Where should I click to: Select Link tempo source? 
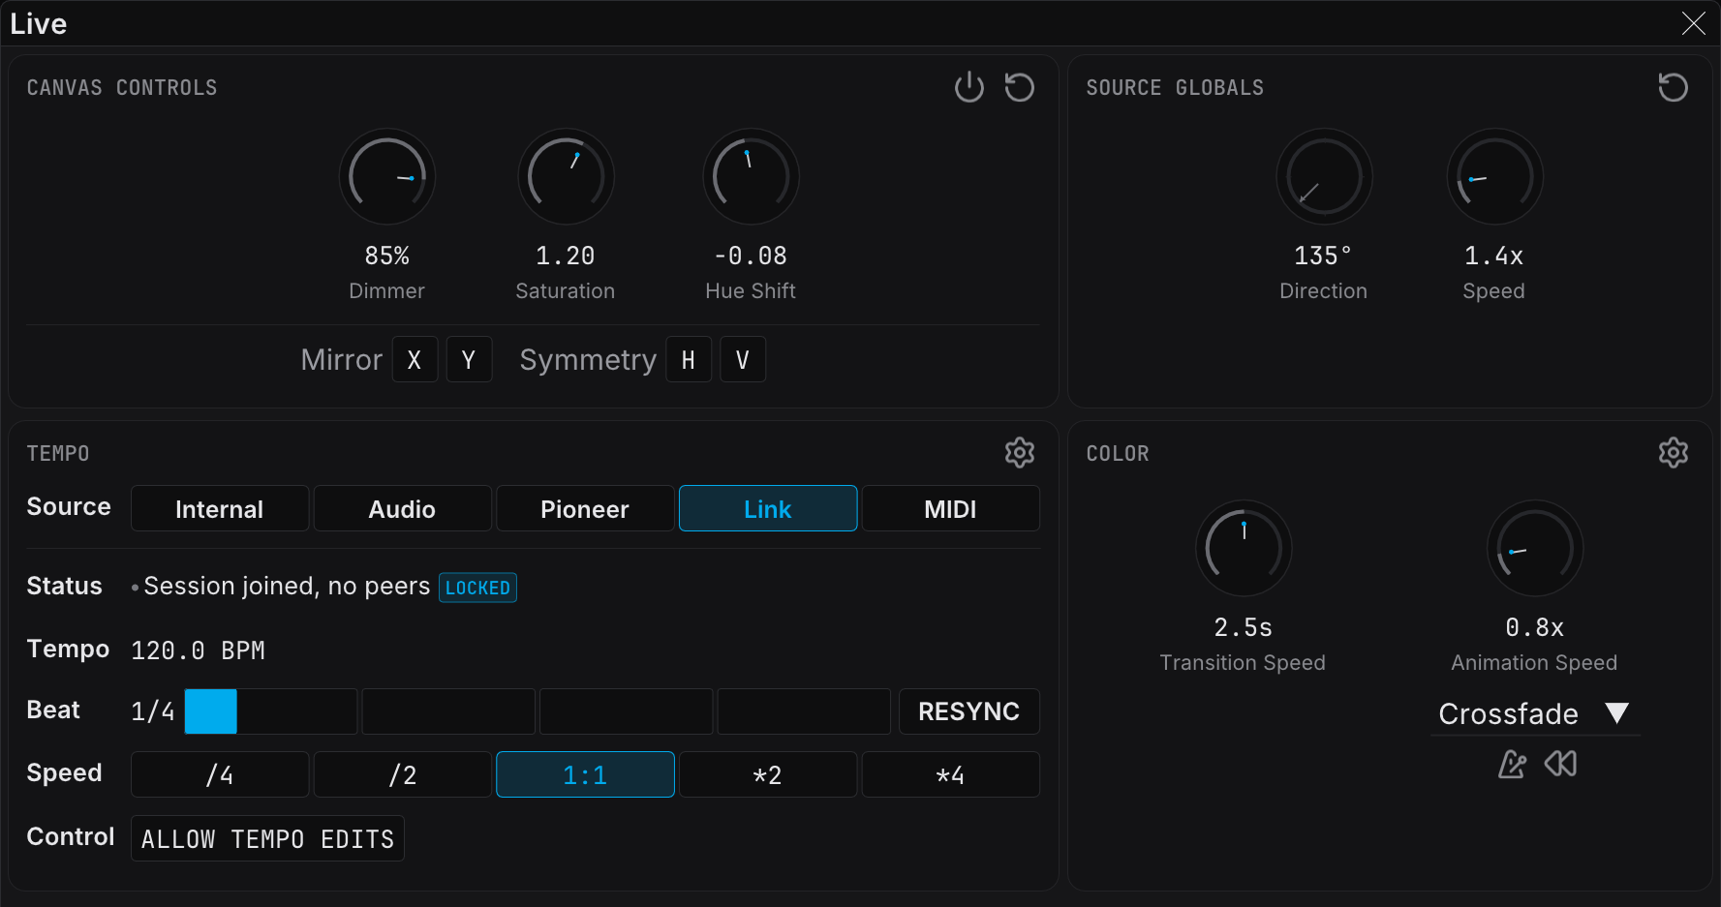tap(768, 508)
